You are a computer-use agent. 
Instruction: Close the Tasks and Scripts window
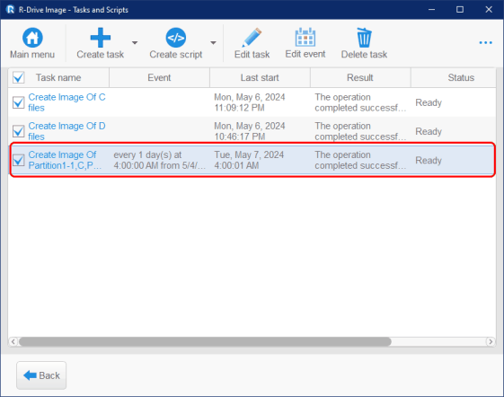tap(489, 10)
